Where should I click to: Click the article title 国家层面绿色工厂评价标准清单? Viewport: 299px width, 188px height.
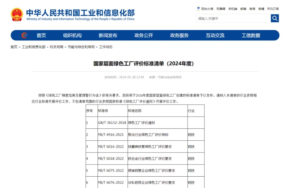(144, 63)
